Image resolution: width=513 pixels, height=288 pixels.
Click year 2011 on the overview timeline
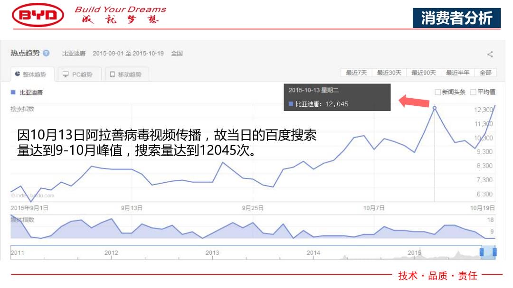(18, 253)
